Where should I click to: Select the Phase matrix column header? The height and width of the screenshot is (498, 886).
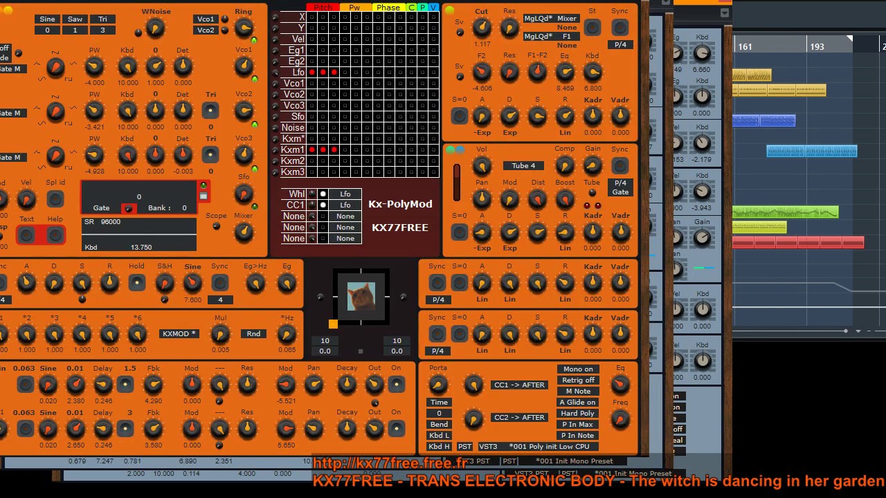[x=388, y=7]
